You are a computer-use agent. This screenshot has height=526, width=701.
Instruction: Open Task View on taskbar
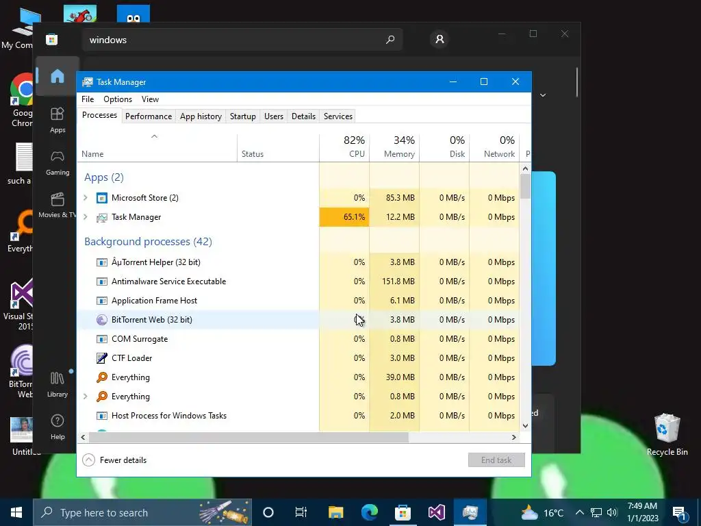click(301, 512)
